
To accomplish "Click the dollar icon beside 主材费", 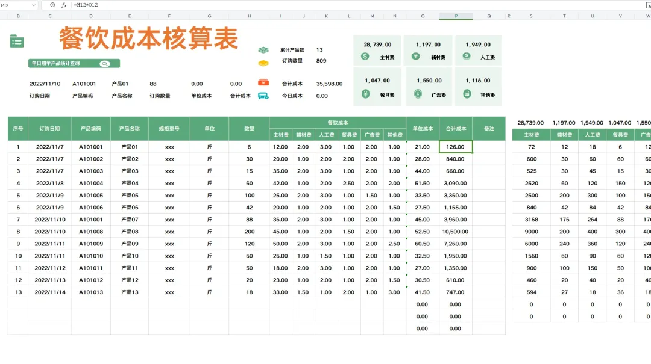I will point(365,57).
